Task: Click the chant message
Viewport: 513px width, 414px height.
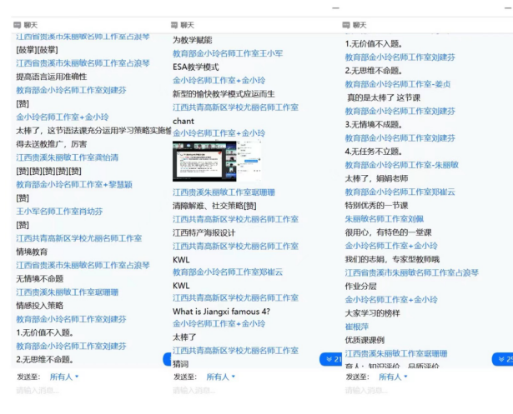Action: coord(184,122)
